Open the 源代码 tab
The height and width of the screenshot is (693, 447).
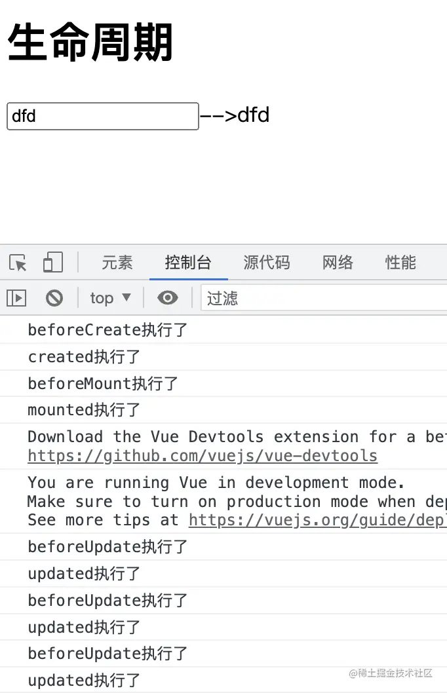(x=267, y=263)
